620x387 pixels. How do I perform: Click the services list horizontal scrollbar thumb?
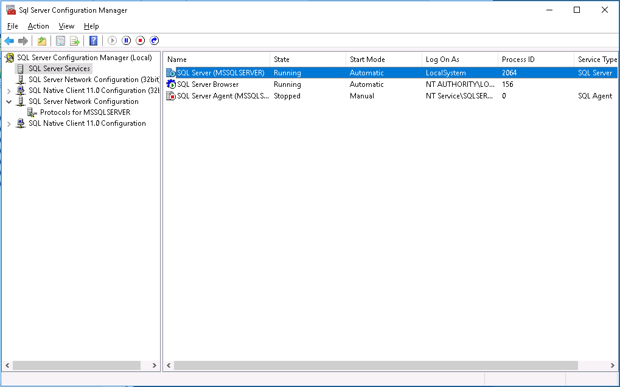[376, 366]
